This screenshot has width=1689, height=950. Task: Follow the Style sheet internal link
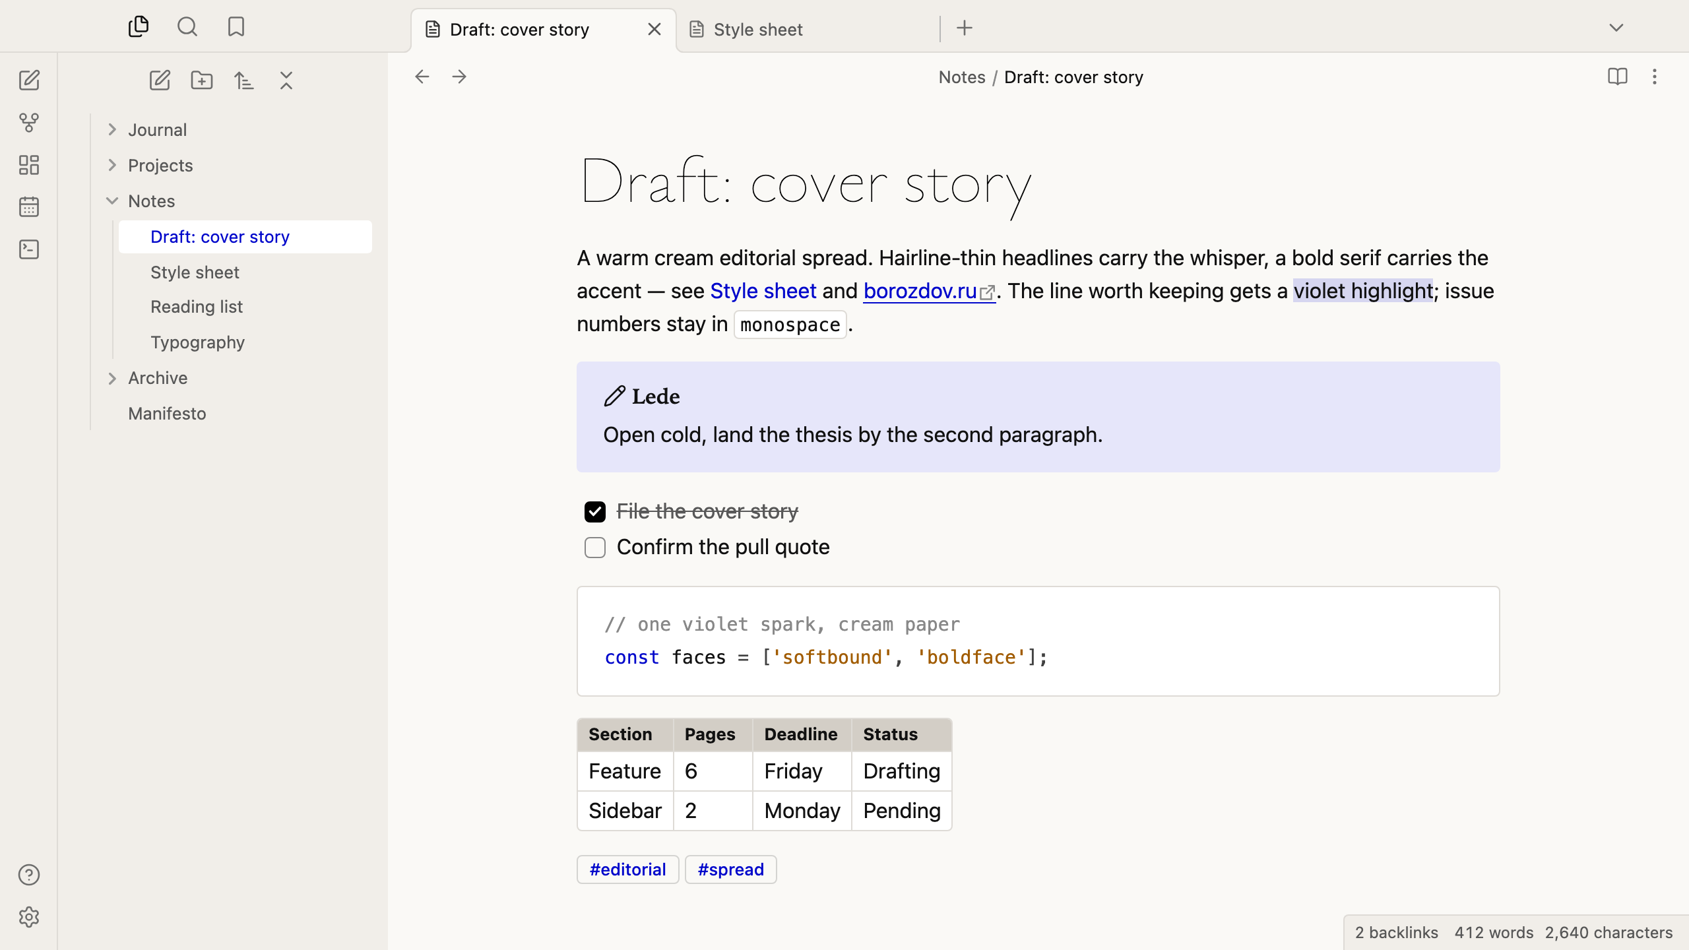tap(763, 291)
